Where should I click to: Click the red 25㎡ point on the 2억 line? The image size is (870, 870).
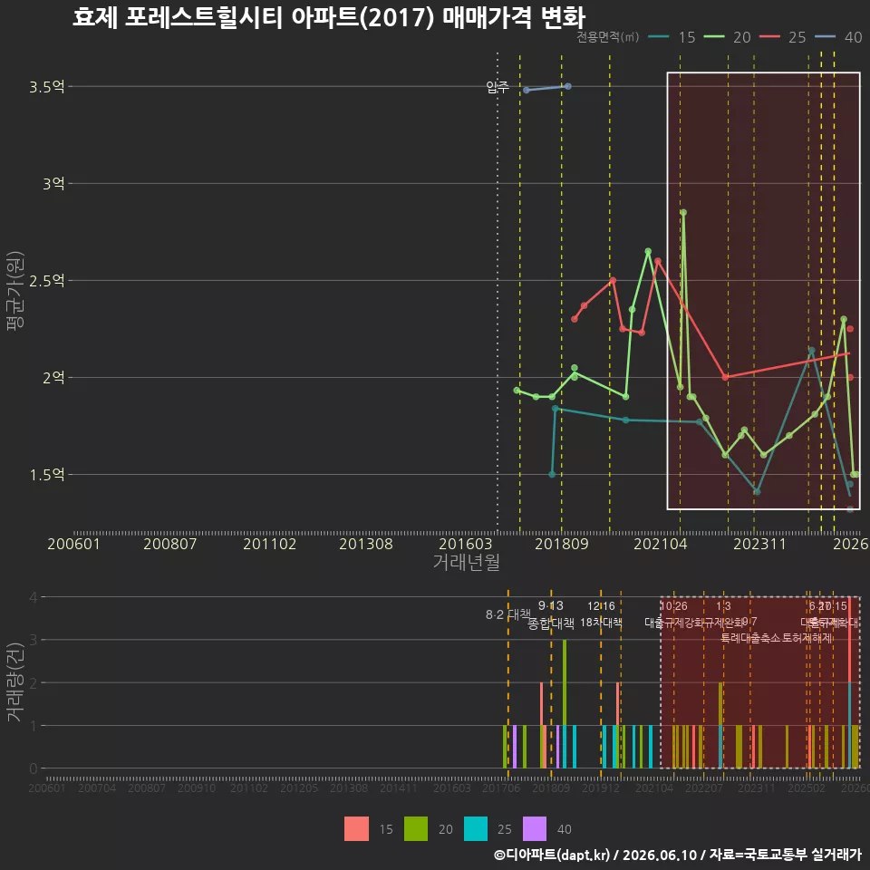(x=725, y=377)
